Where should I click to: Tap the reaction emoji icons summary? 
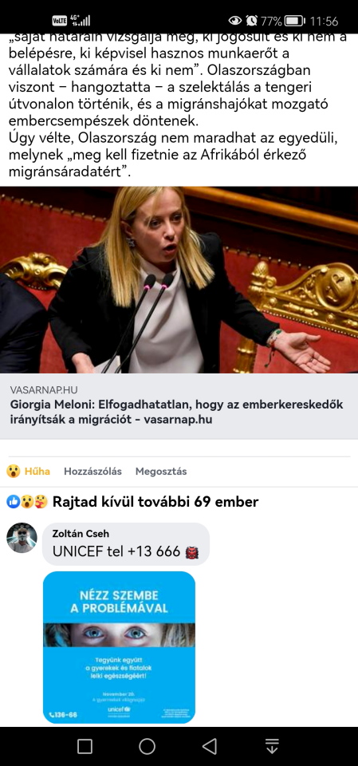(27, 502)
